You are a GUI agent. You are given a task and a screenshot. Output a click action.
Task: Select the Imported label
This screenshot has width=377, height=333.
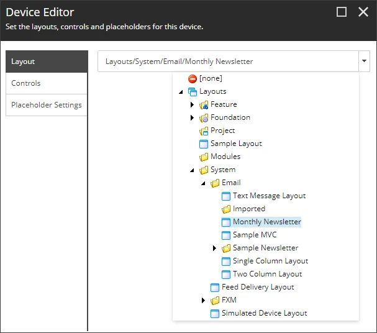click(249, 209)
